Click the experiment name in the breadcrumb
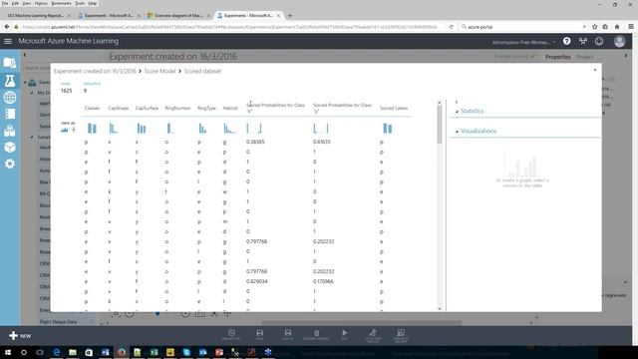The width and height of the screenshot is (638, 359). point(95,71)
